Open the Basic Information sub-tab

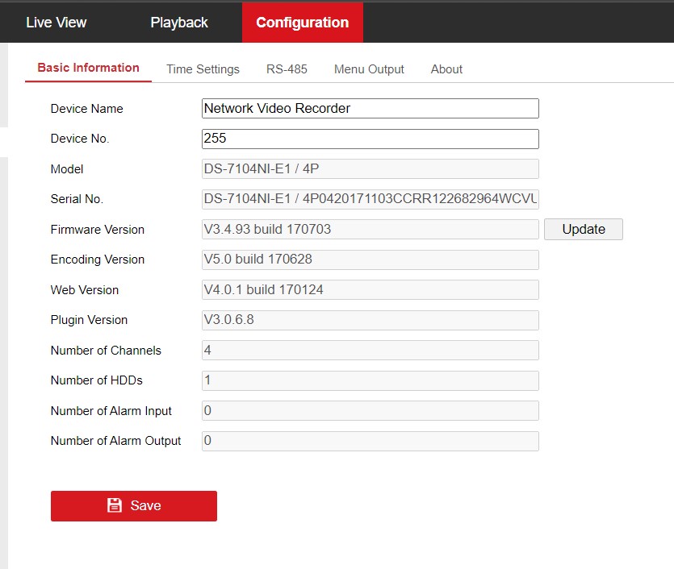click(88, 68)
